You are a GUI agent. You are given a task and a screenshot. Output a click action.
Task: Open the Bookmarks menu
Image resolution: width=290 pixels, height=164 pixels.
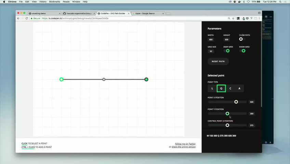(55, 2)
